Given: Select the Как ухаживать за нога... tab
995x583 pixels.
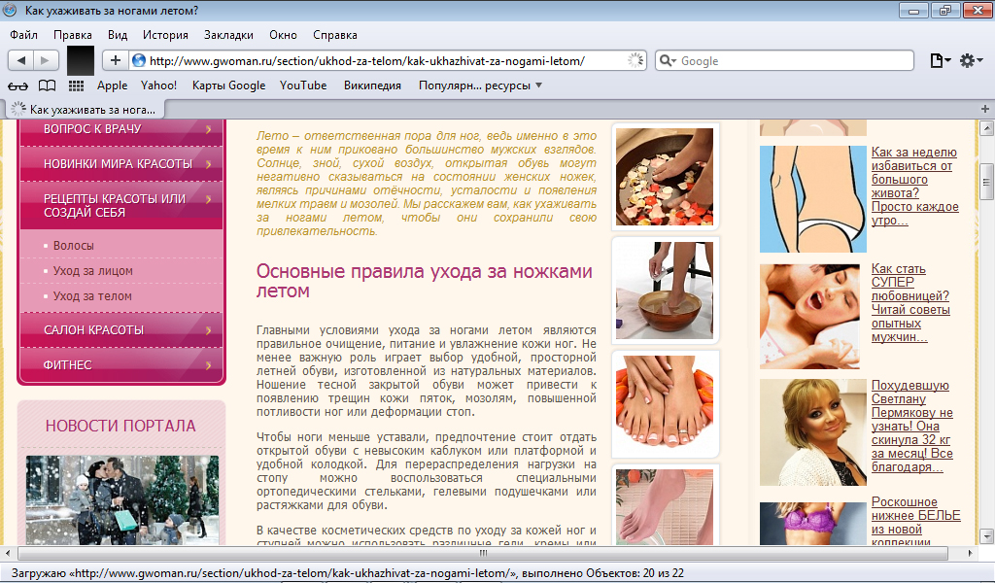Looking at the screenshot, I should point(86,109).
